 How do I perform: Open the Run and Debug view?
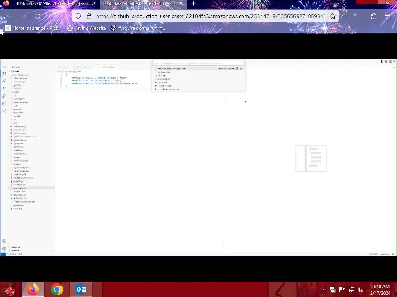[4, 96]
